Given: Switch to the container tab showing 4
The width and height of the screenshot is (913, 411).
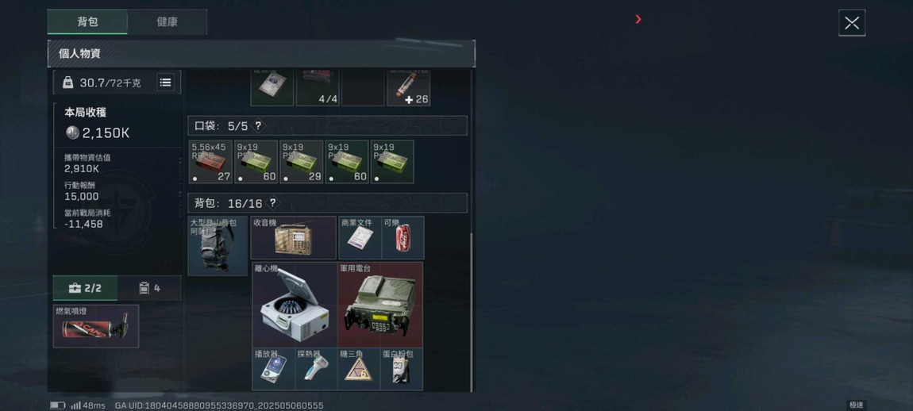Looking at the screenshot, I should tap(149, 288).
